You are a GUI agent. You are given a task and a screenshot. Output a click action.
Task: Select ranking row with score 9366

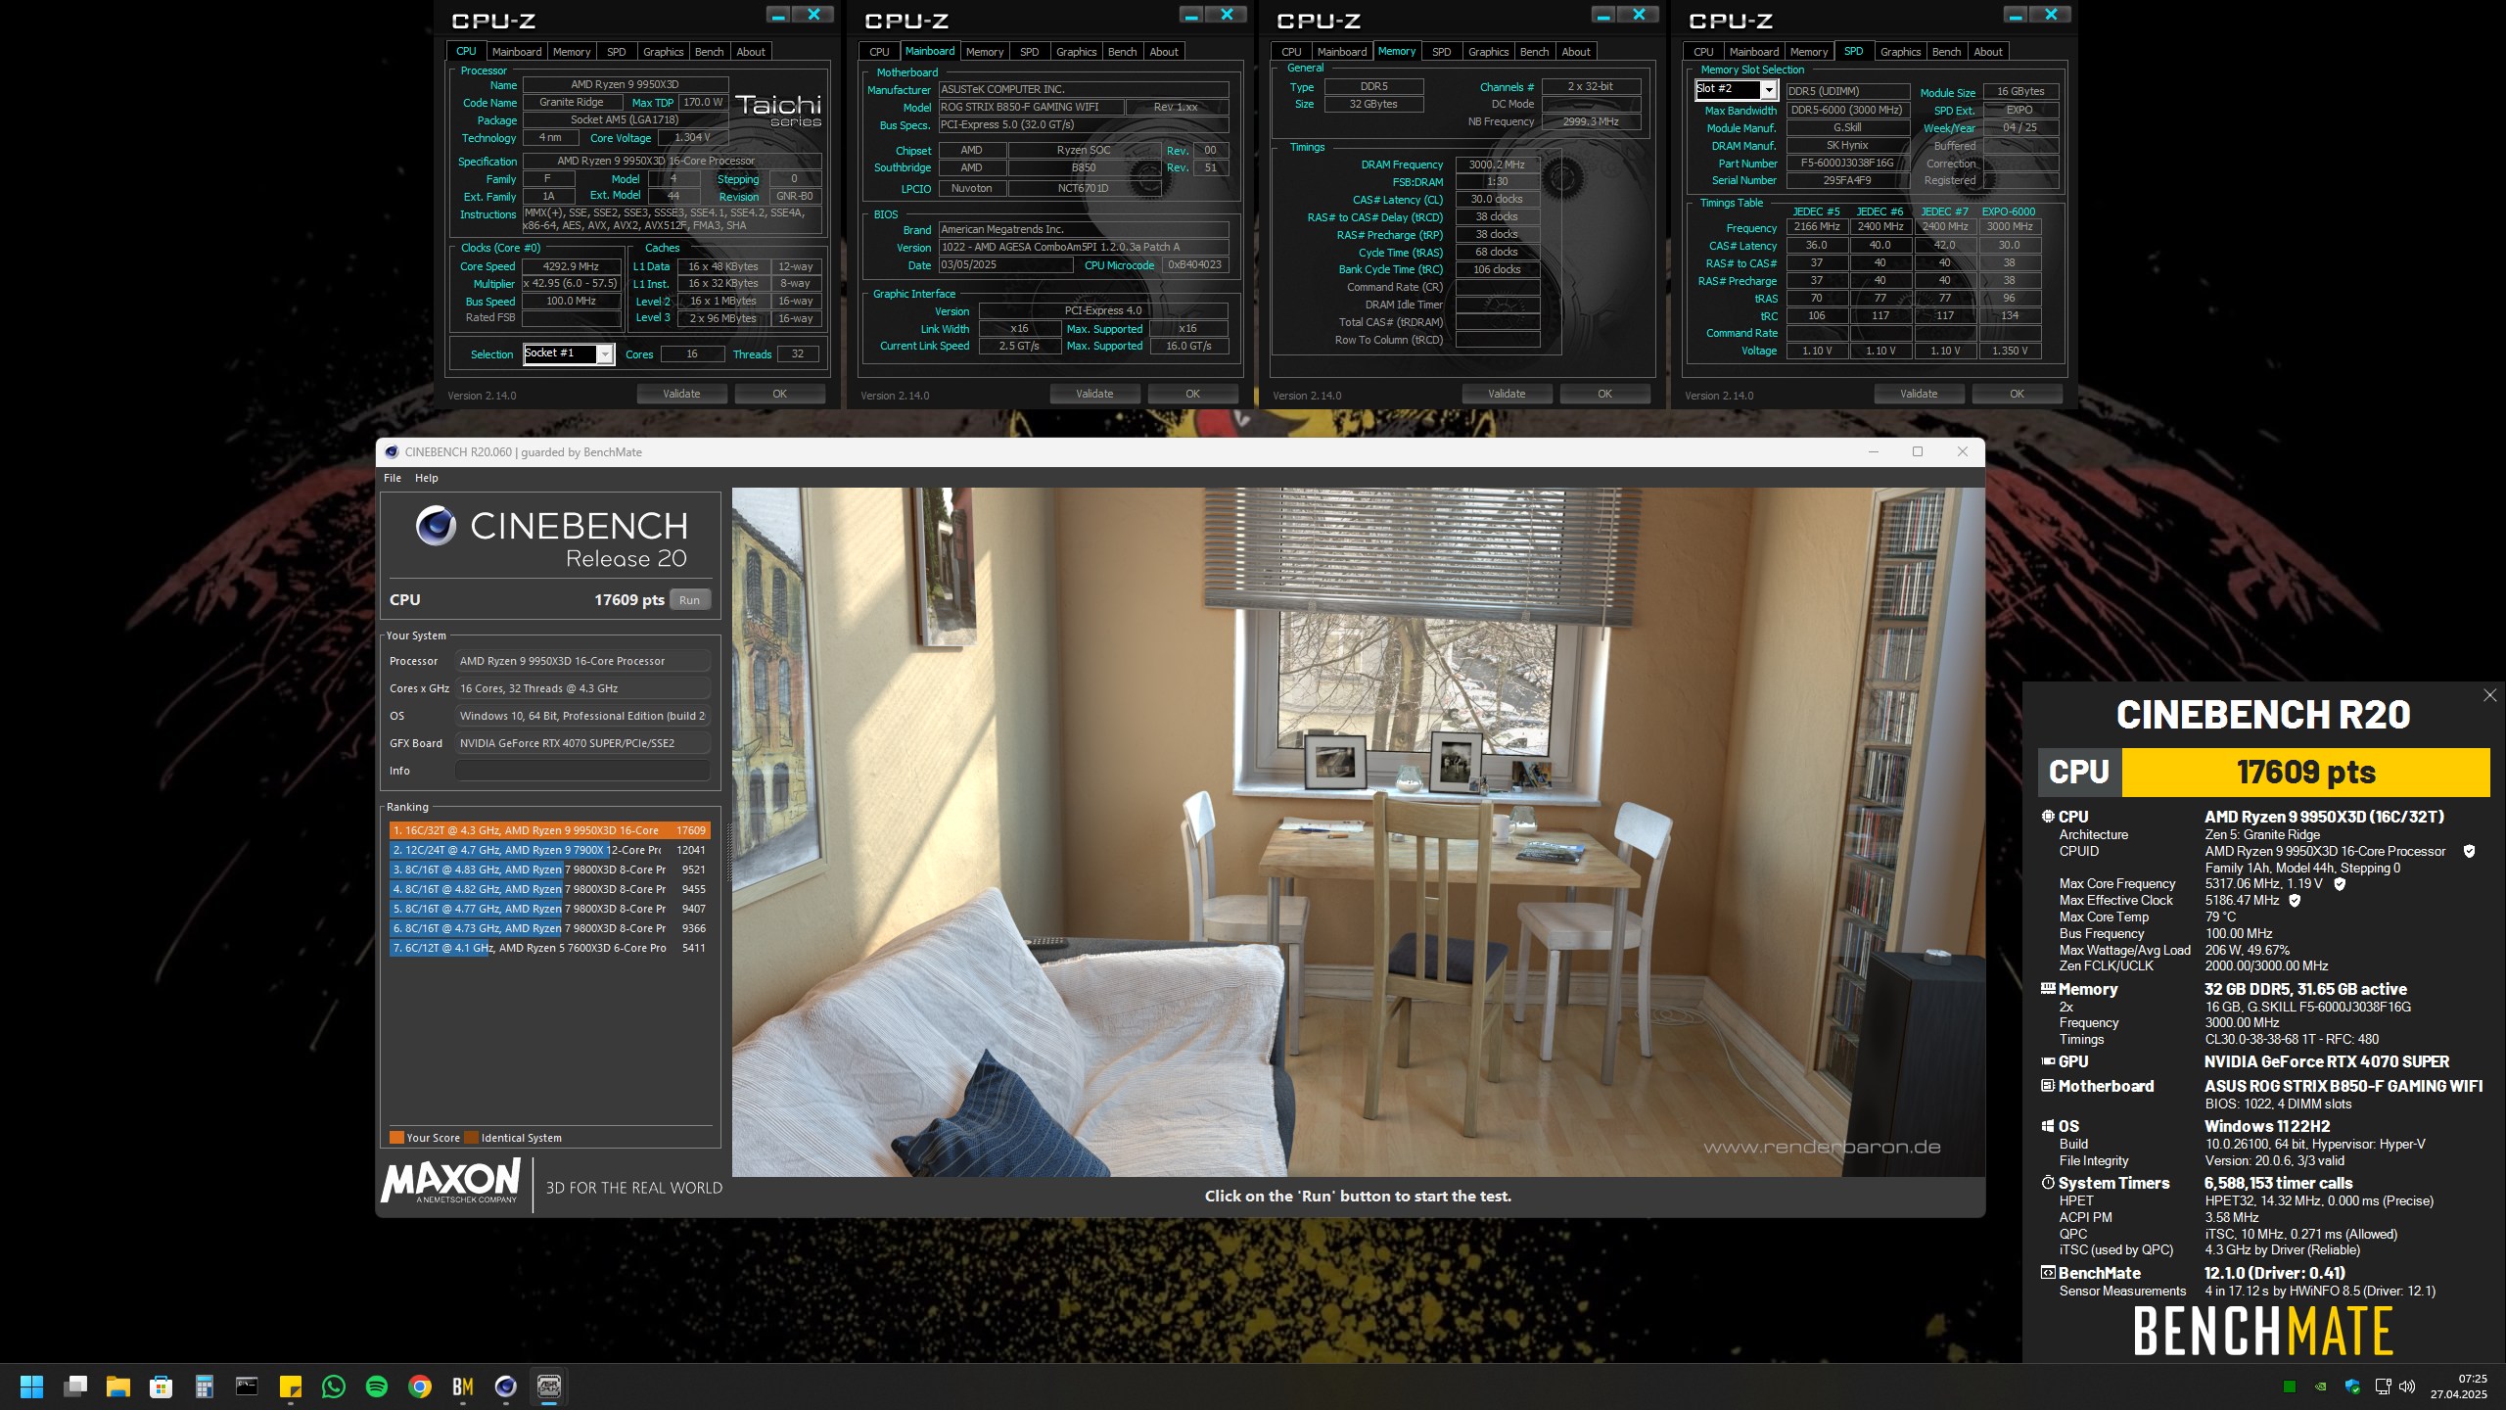coord(549,928)
